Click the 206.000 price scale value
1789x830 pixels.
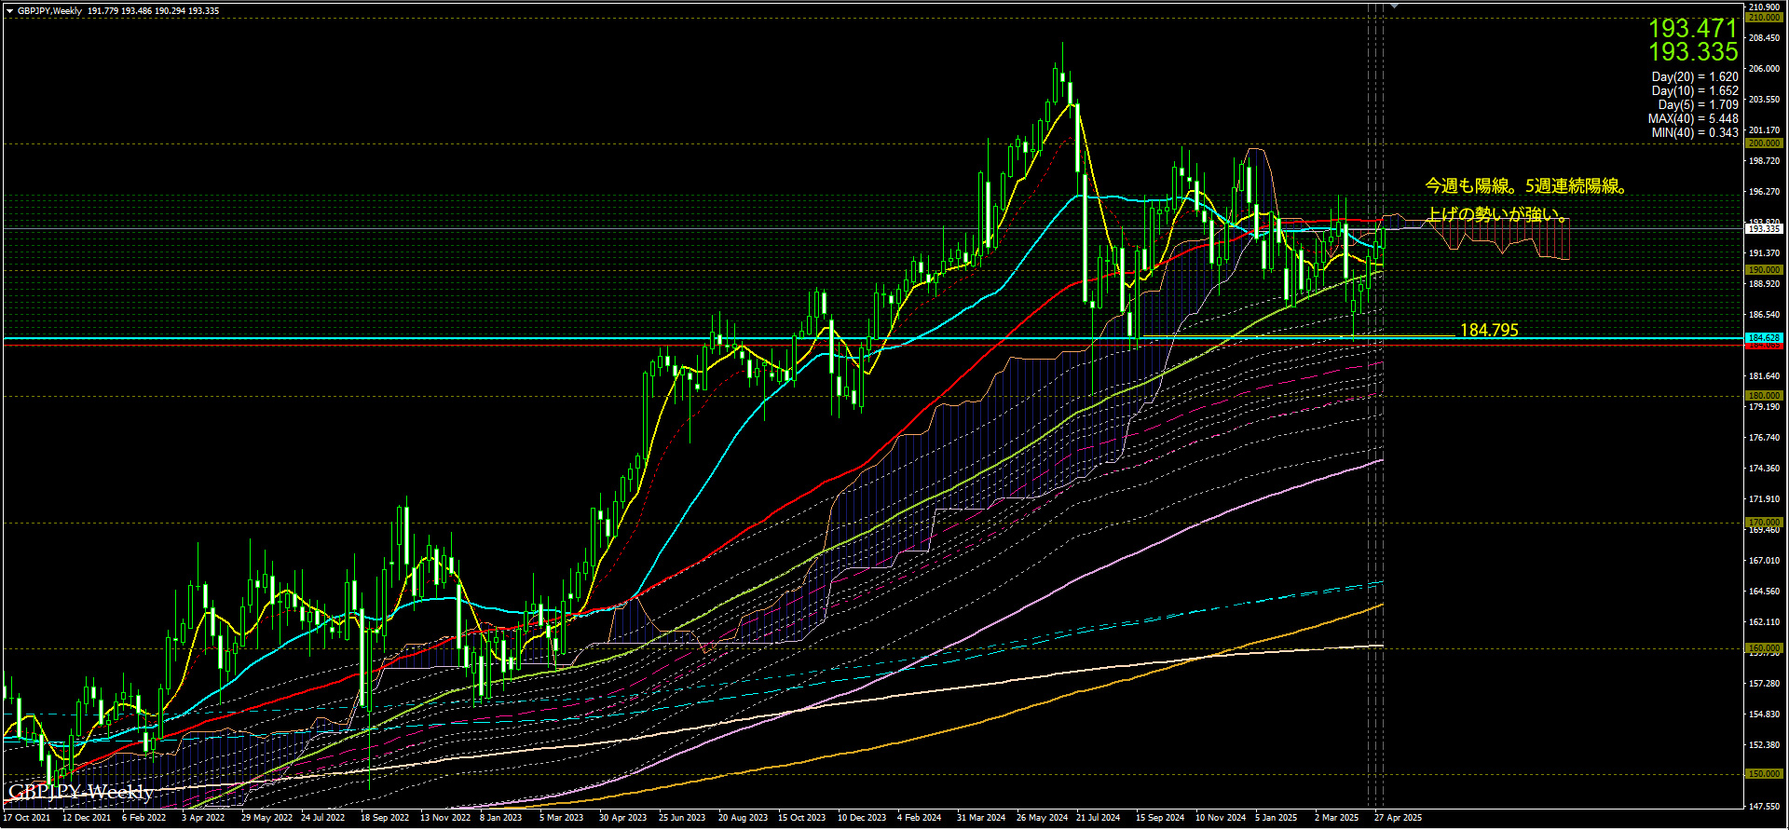1765,69
